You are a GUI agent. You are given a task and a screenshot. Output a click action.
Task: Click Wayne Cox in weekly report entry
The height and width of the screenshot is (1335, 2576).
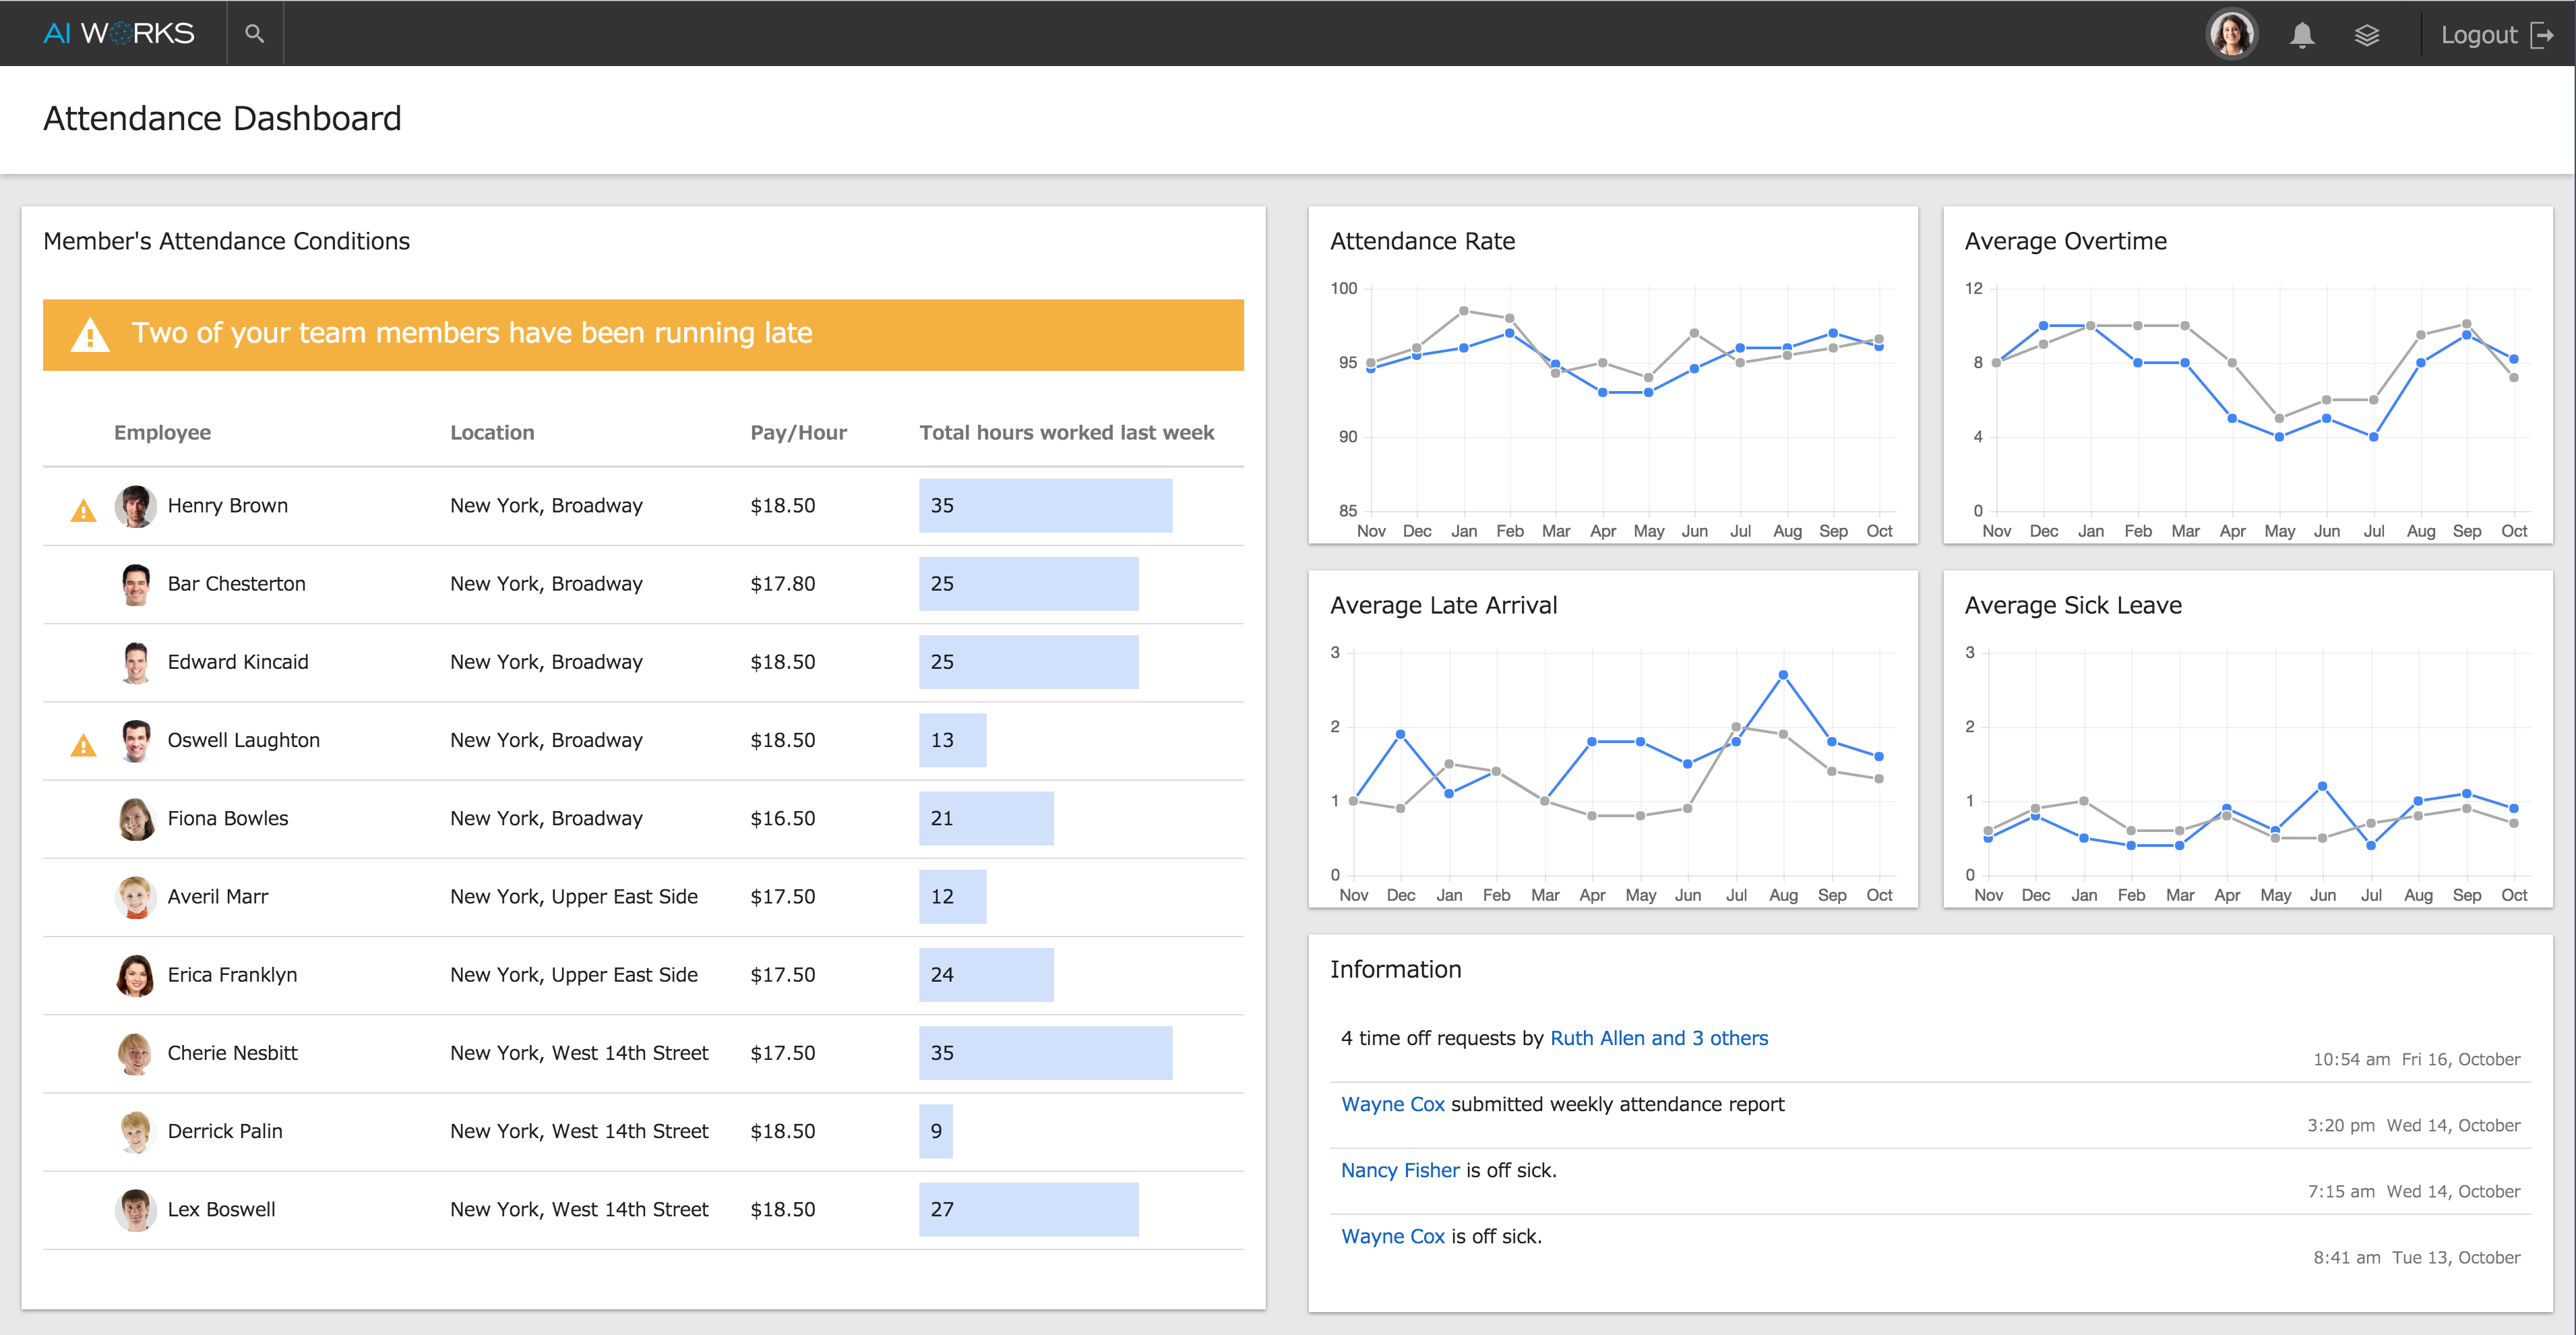1392,1104
